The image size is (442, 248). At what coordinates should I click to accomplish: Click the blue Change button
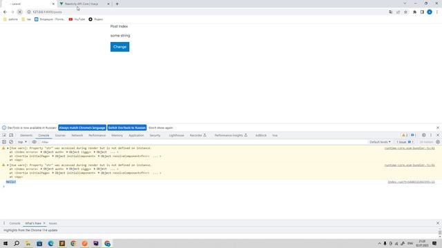coord(119,47)
